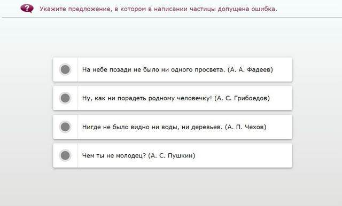The image size is (342, 206).
Task: Click the question mark speech bubble icon
Action: pos(27,9)
